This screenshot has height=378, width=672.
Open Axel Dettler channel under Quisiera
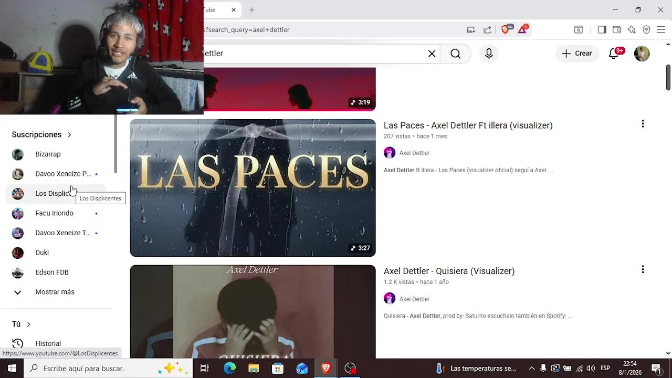coord(414,299)
